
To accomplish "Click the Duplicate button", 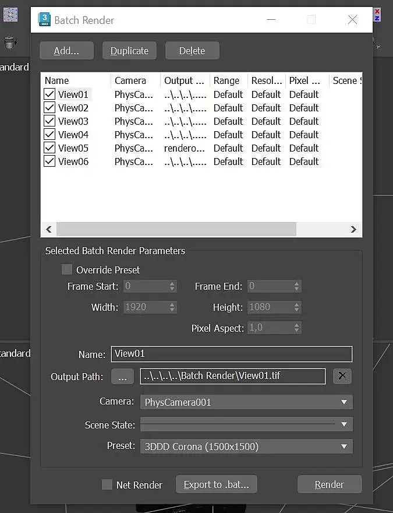I will pos(129,50).
